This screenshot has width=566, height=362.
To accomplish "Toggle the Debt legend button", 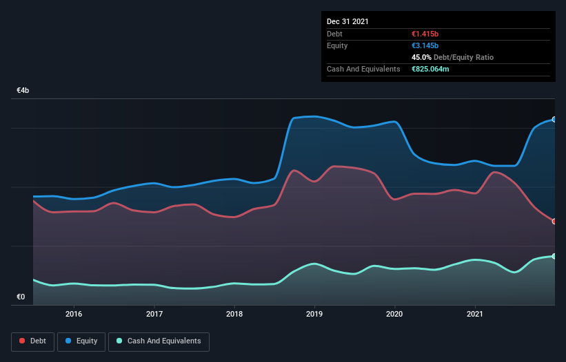I will tap(33, 341).
